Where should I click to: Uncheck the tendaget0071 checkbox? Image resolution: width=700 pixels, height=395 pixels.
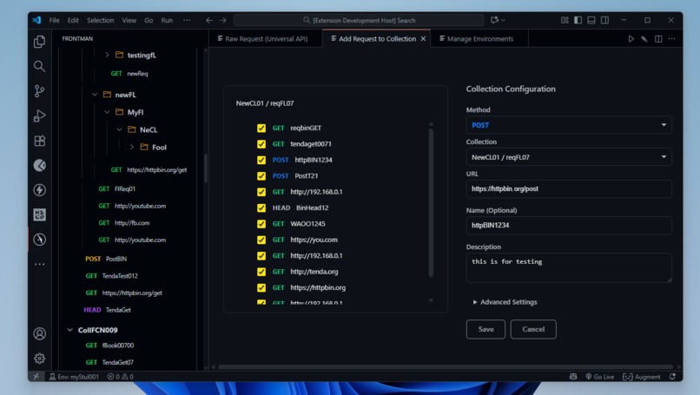[x=261, y=144]
